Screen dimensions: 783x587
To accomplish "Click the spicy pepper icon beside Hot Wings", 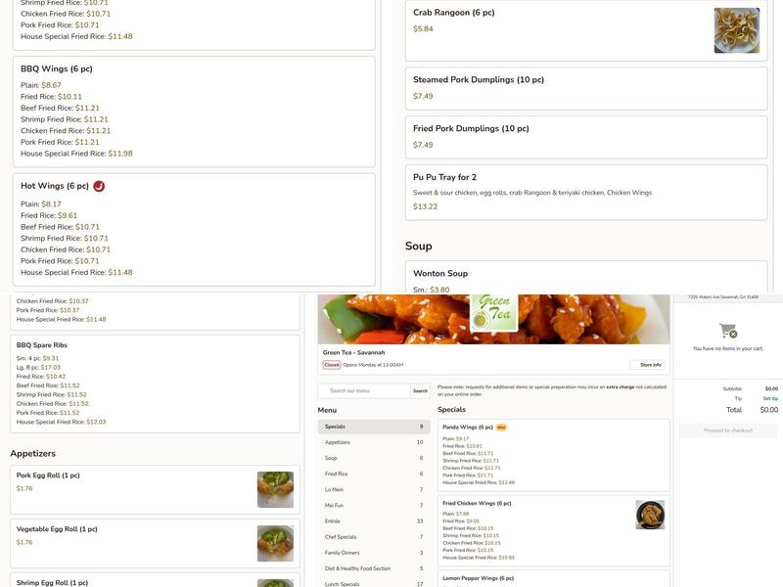I will point(99,186).
